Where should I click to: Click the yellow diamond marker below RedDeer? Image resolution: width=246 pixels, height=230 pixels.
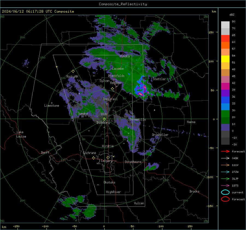pyautogui.click(x=113, y=89)
